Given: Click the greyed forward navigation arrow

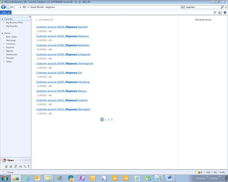Looking at the screenshot, I should click(x=8, y=7).
